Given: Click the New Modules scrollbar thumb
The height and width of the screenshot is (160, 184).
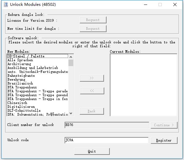Looking at the screenshot, I should [x=71, y=63].
